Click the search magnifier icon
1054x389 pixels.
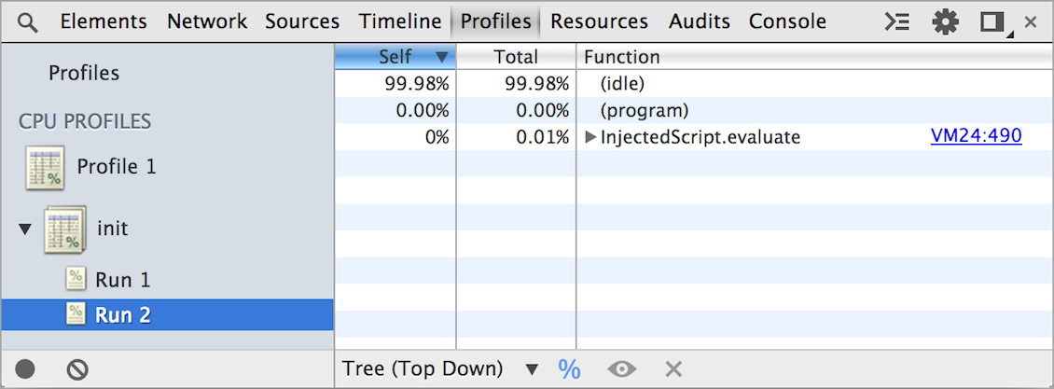[28, 21]
